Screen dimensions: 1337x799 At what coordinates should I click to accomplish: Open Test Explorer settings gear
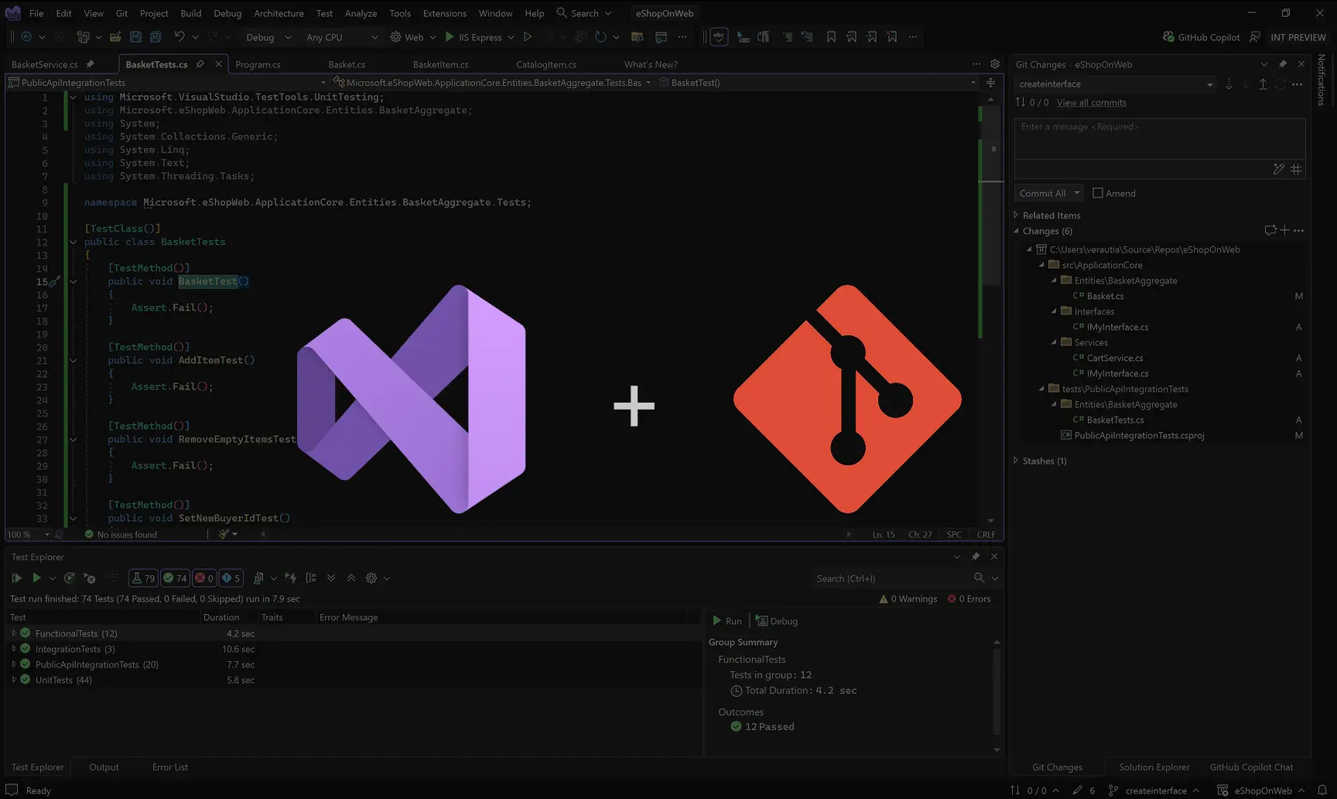(x=371, y=578)
